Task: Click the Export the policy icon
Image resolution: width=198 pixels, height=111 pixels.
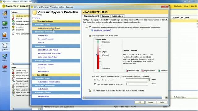Action: pyautogui.click(x=13, y=86)
